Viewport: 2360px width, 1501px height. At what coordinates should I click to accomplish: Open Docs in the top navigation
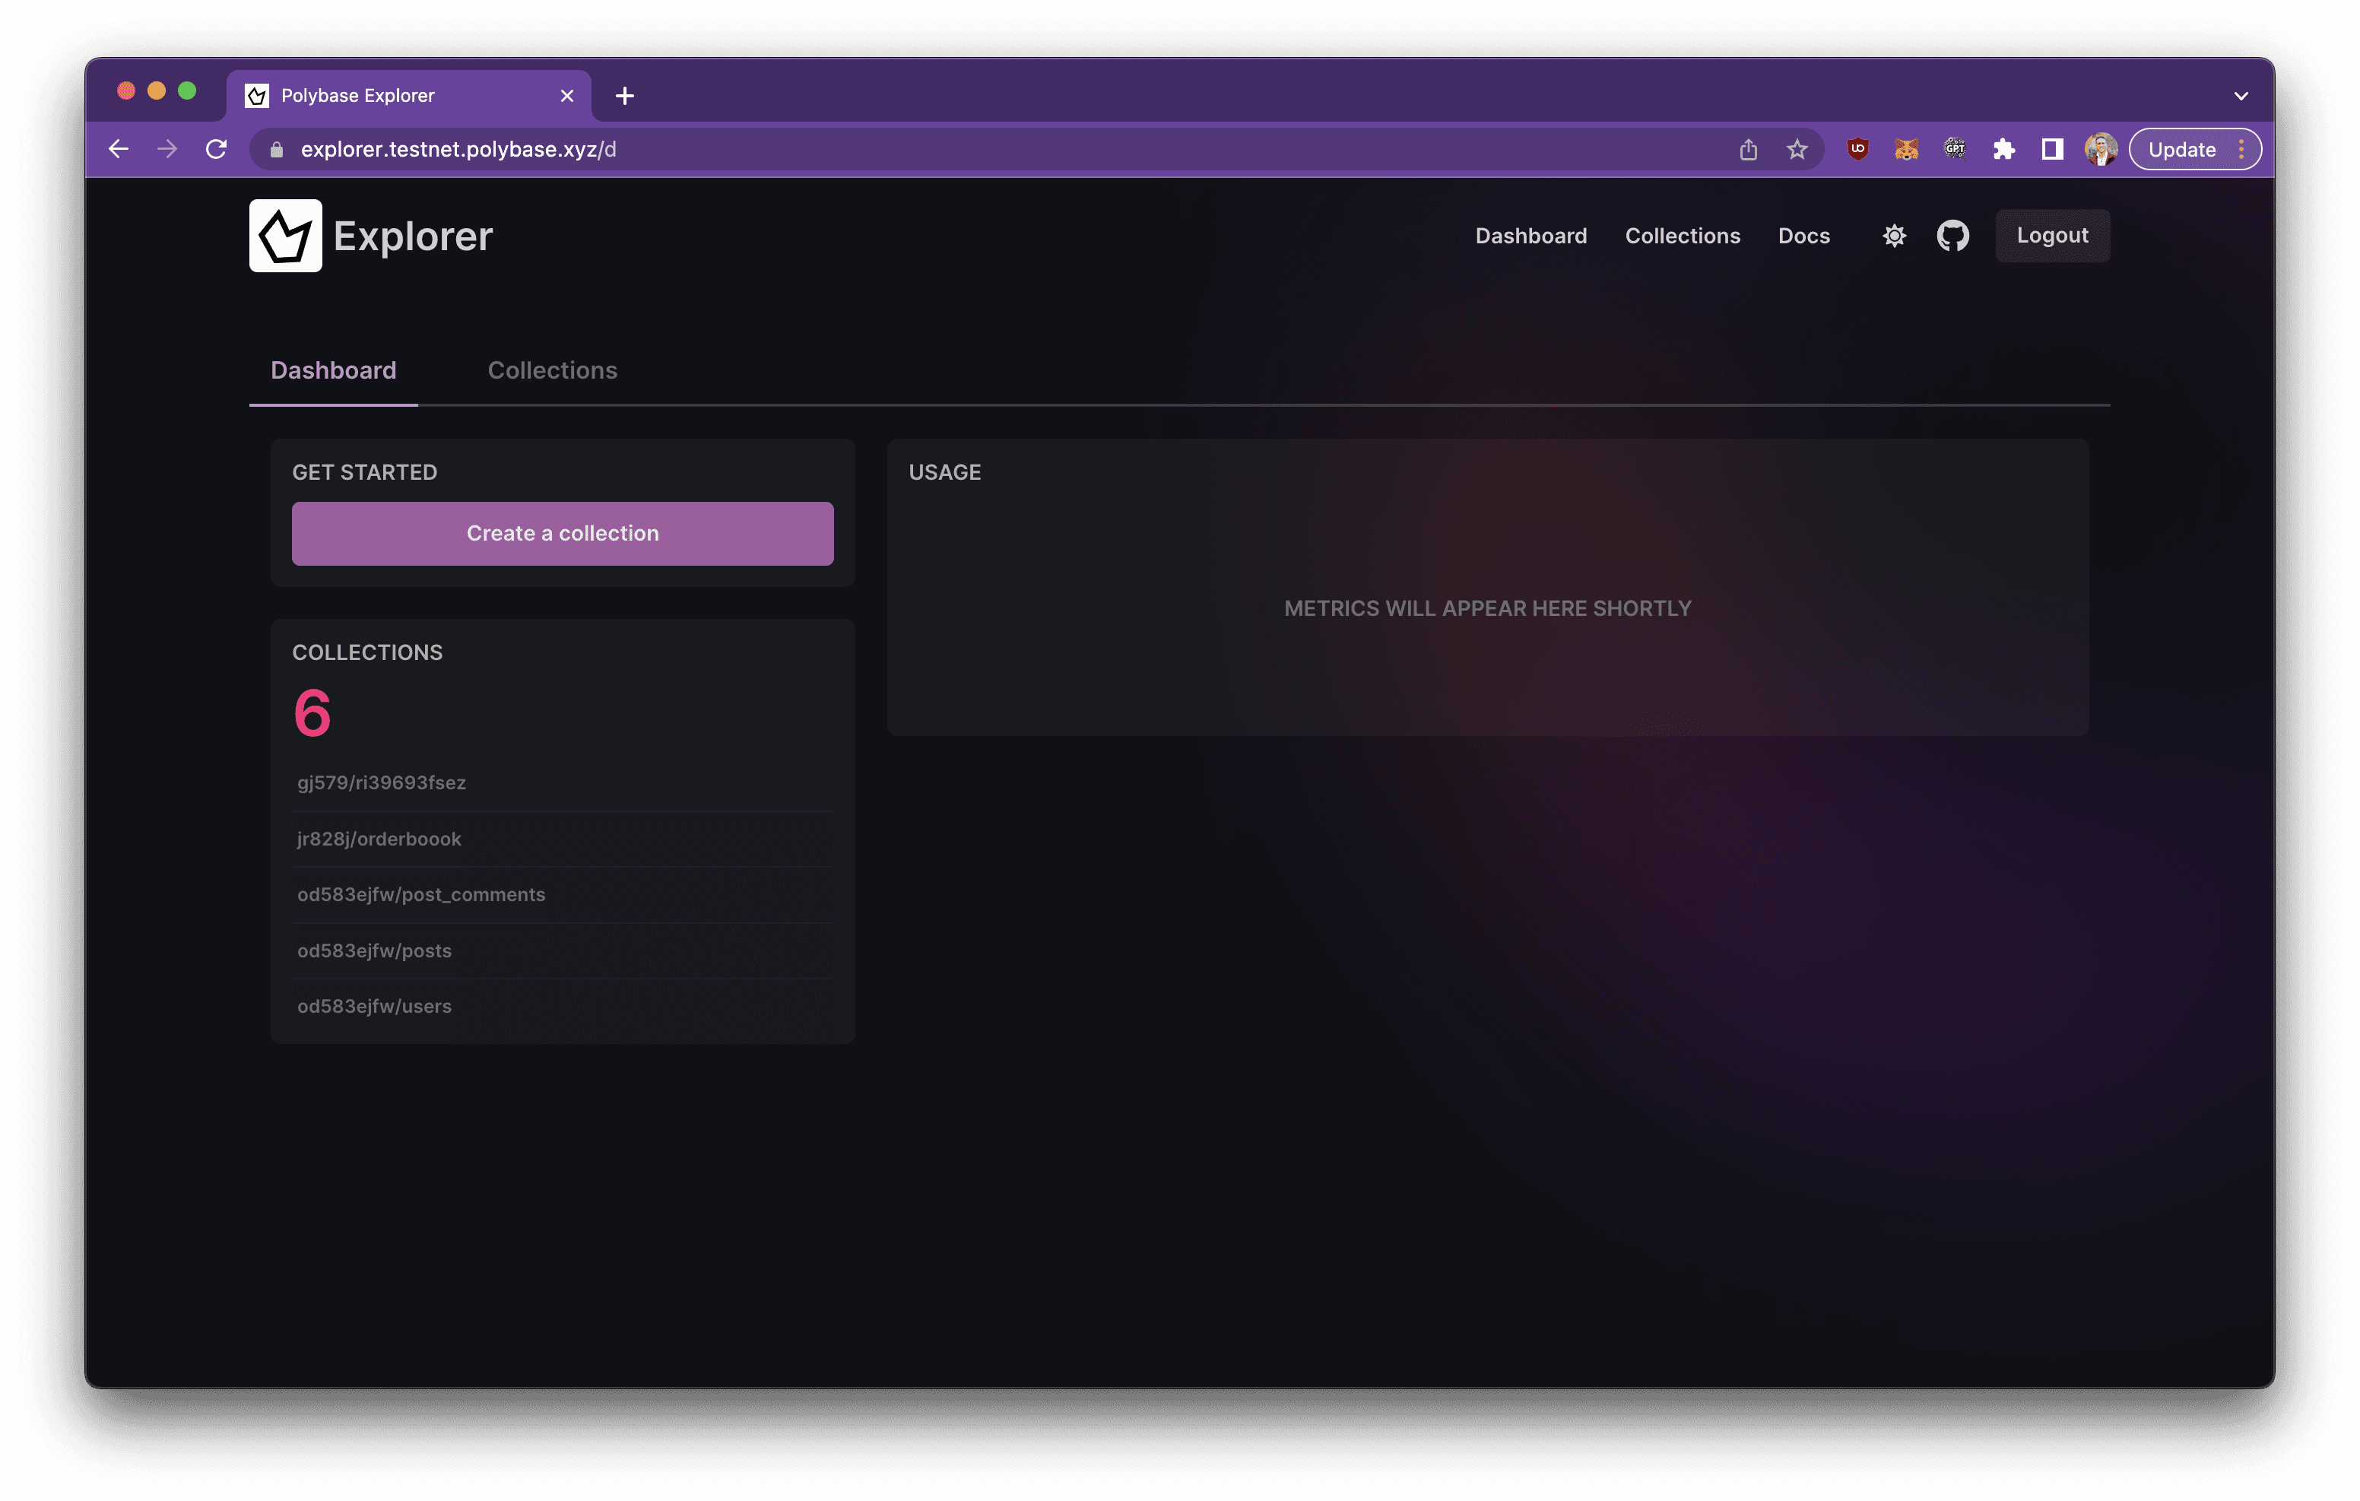(x=1803, y=235)
